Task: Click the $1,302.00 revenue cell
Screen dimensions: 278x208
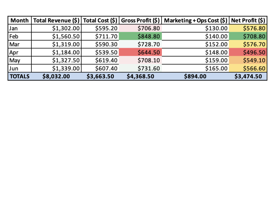Action: tap(56, 28)
